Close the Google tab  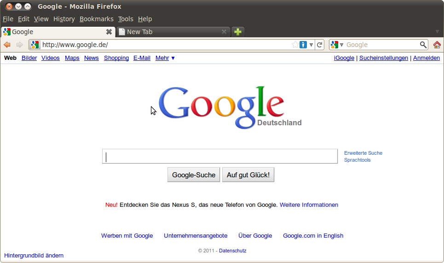109,32
